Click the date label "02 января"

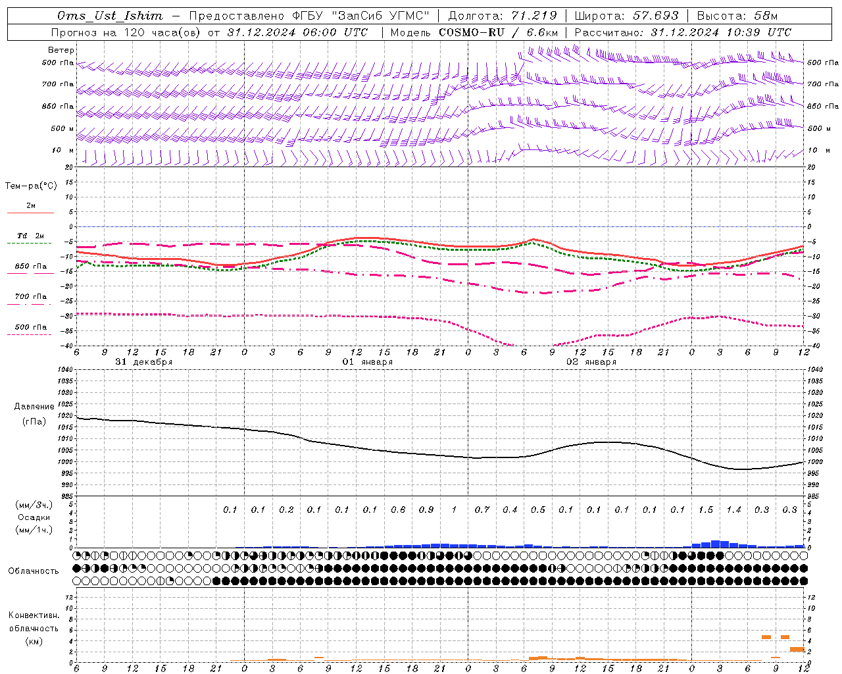[591, 362]
